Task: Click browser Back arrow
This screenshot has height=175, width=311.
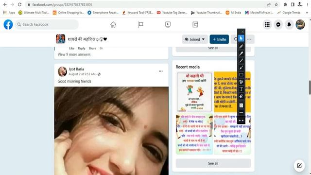Action: [x=5, y=4]
